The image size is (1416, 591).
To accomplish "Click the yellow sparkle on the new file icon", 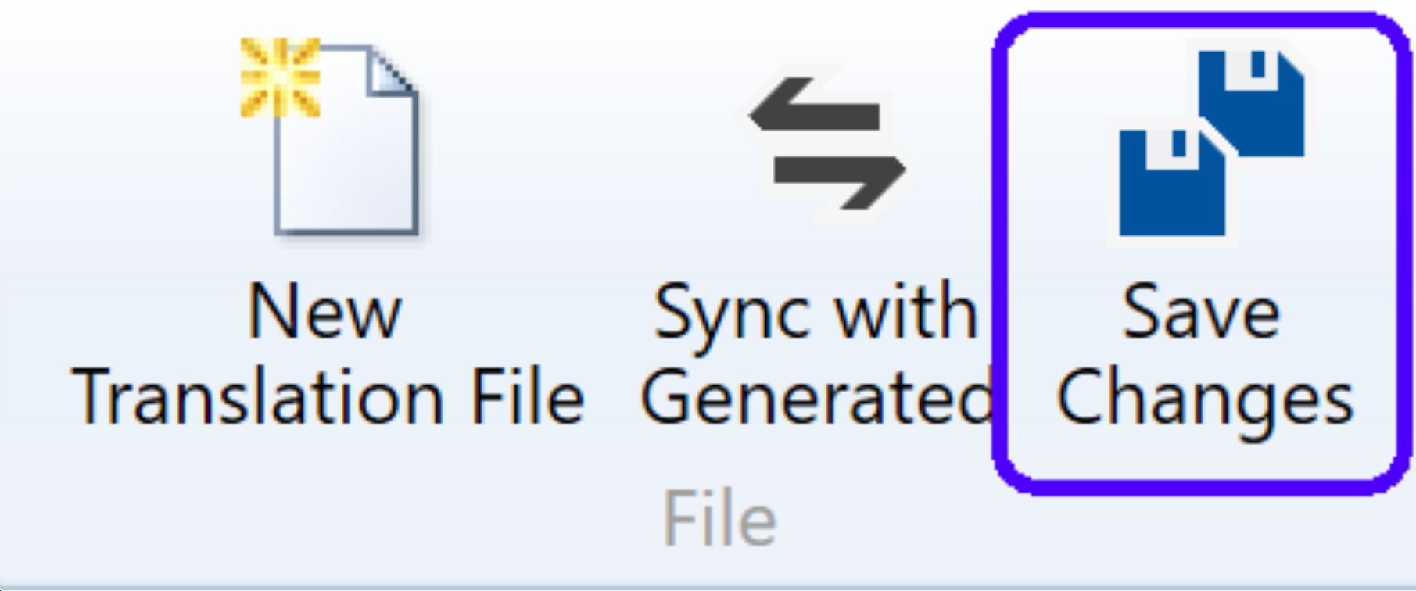I will click(280, 77).
